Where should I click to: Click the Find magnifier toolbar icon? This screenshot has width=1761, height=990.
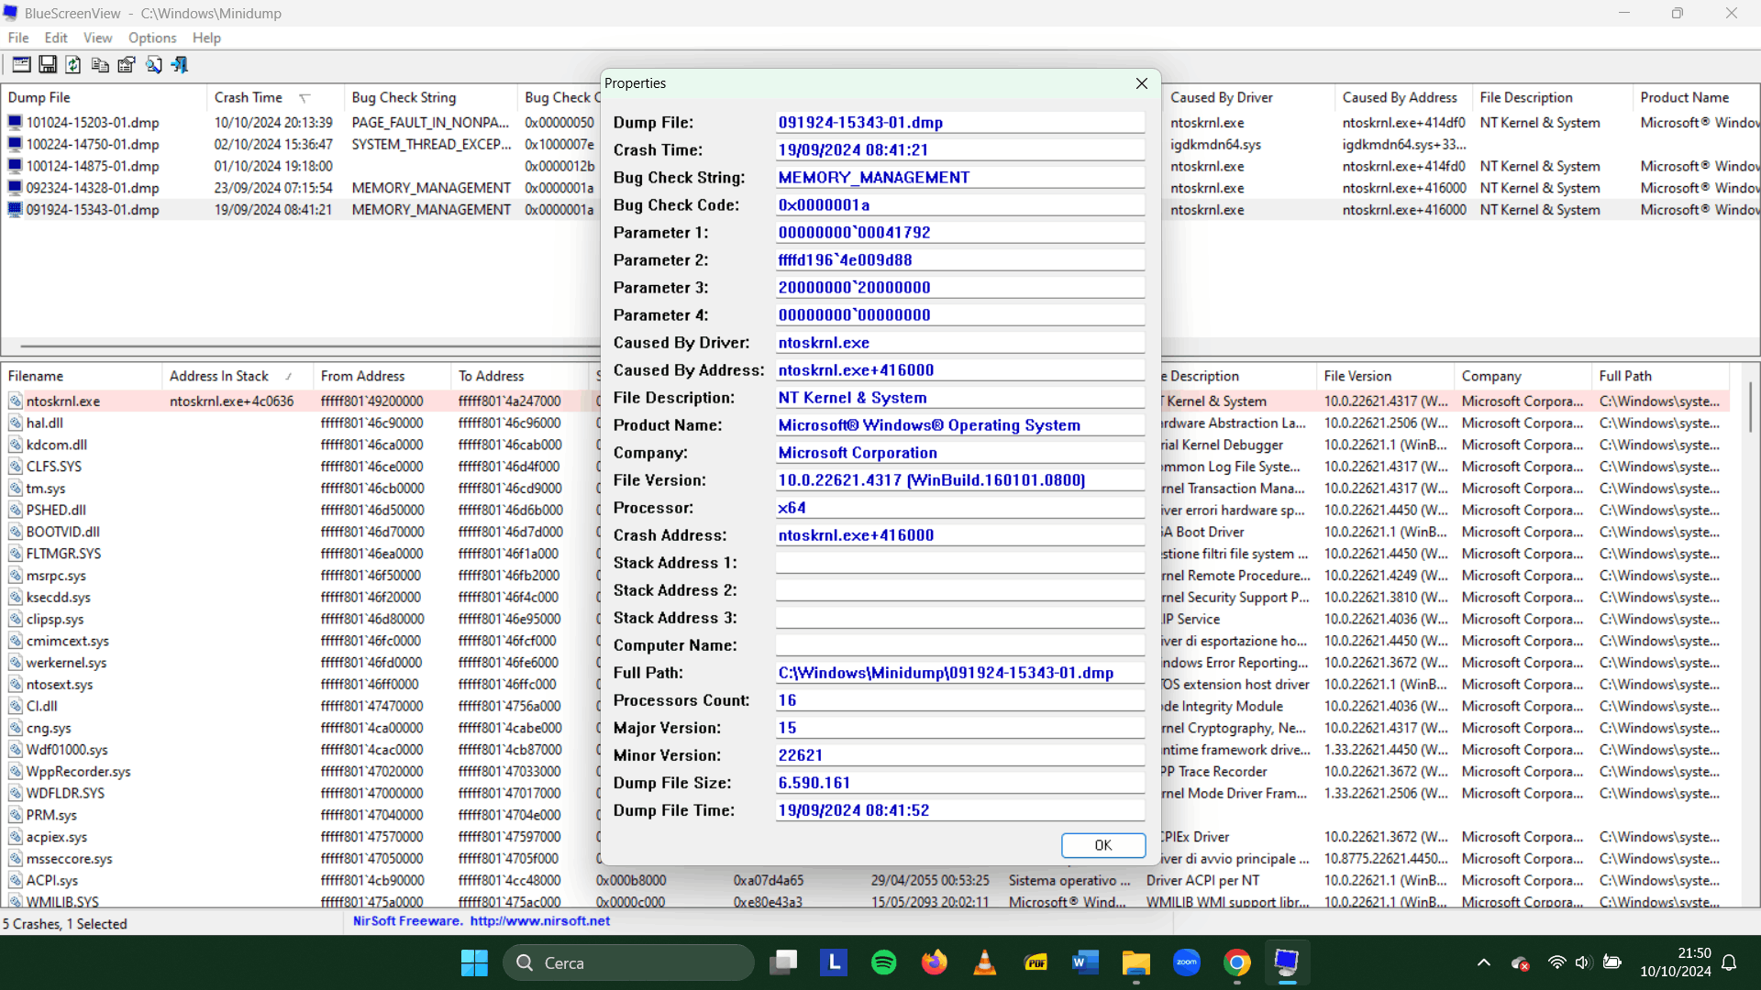[153, 64]
